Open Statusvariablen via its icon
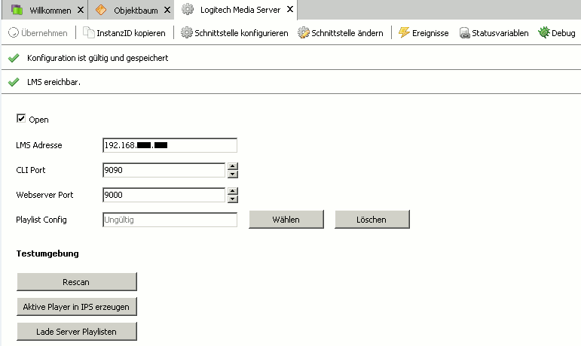Screen dimensions: 581x346 [465, 33]
